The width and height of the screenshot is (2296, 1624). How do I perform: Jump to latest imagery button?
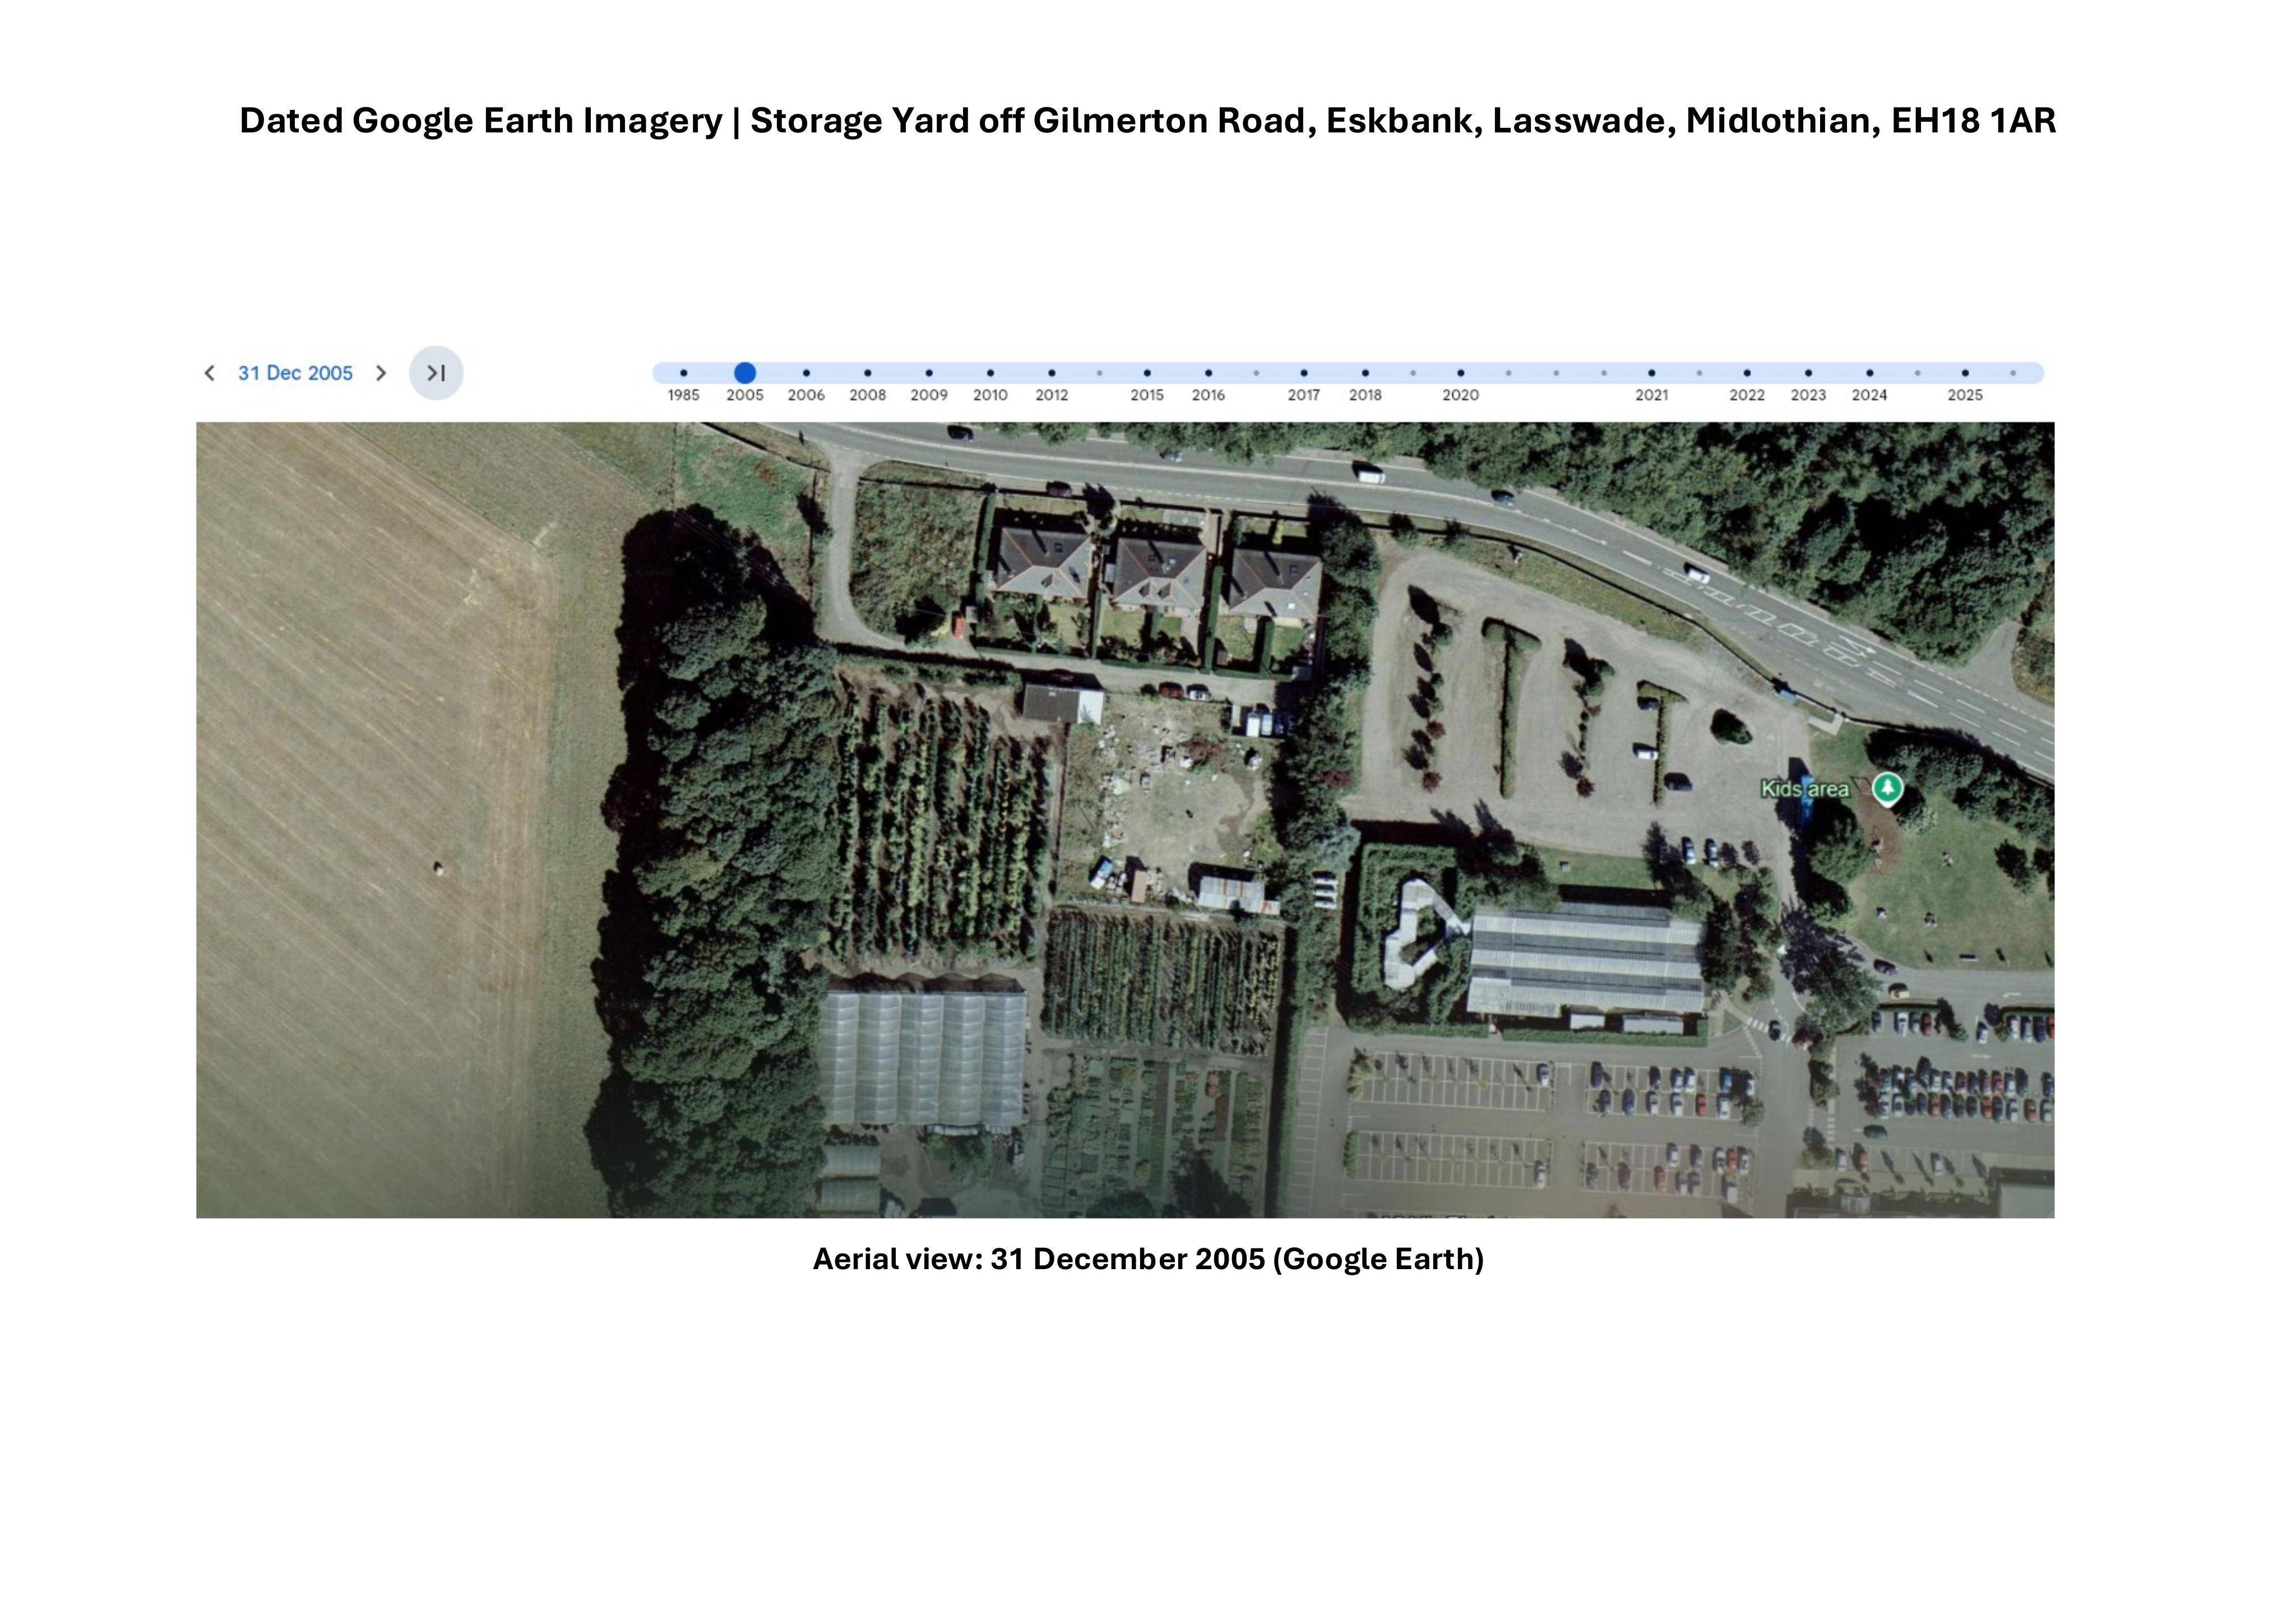436,373
